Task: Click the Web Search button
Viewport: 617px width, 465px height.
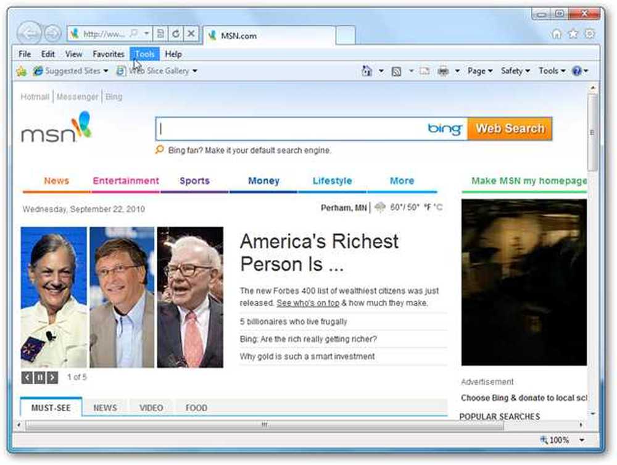Action: [x=510, y=128]
